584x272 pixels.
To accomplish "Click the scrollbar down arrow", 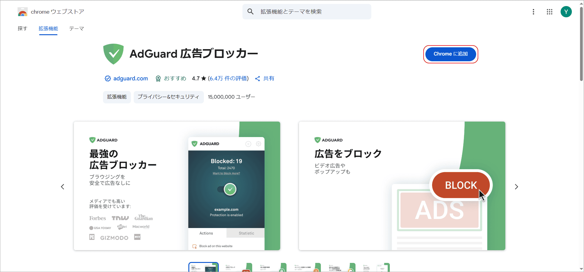I will click(581, 269).
